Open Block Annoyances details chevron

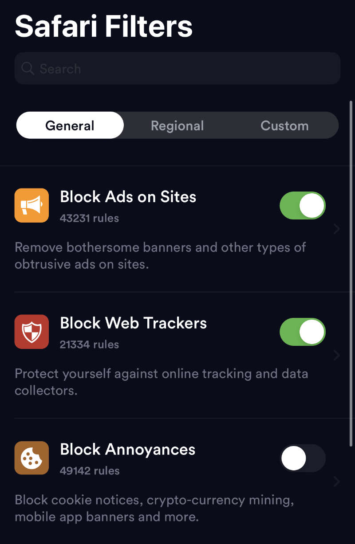coord(337,481)
